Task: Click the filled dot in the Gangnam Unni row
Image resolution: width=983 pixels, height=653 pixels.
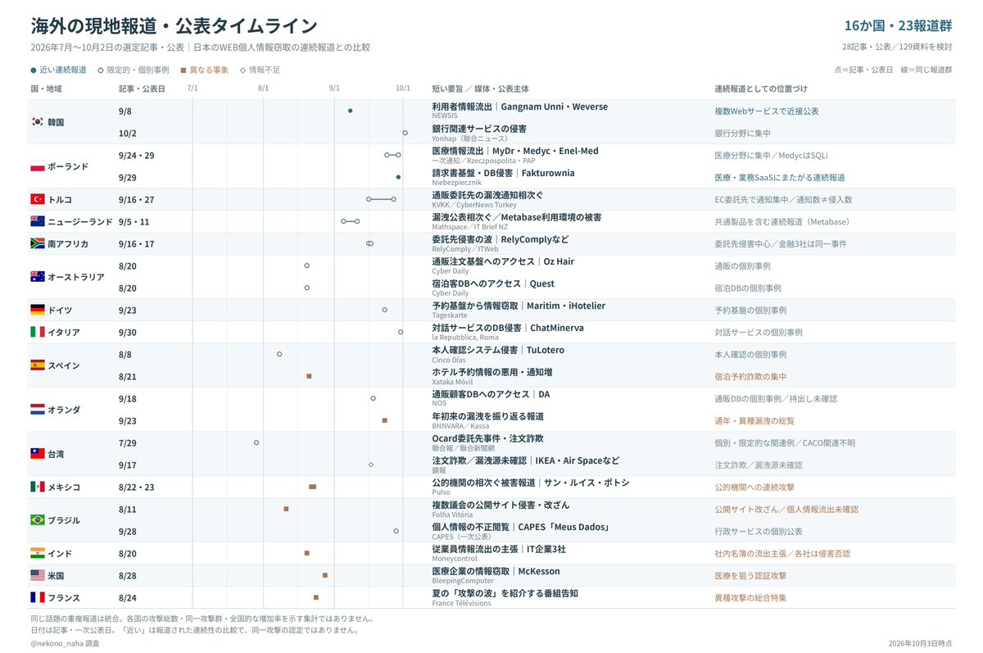Action: (350, 111)
